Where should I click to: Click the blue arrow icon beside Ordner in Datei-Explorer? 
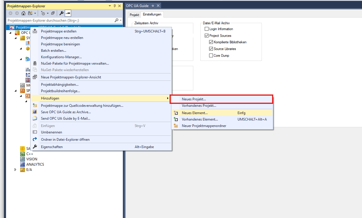(x=35, y=140)
